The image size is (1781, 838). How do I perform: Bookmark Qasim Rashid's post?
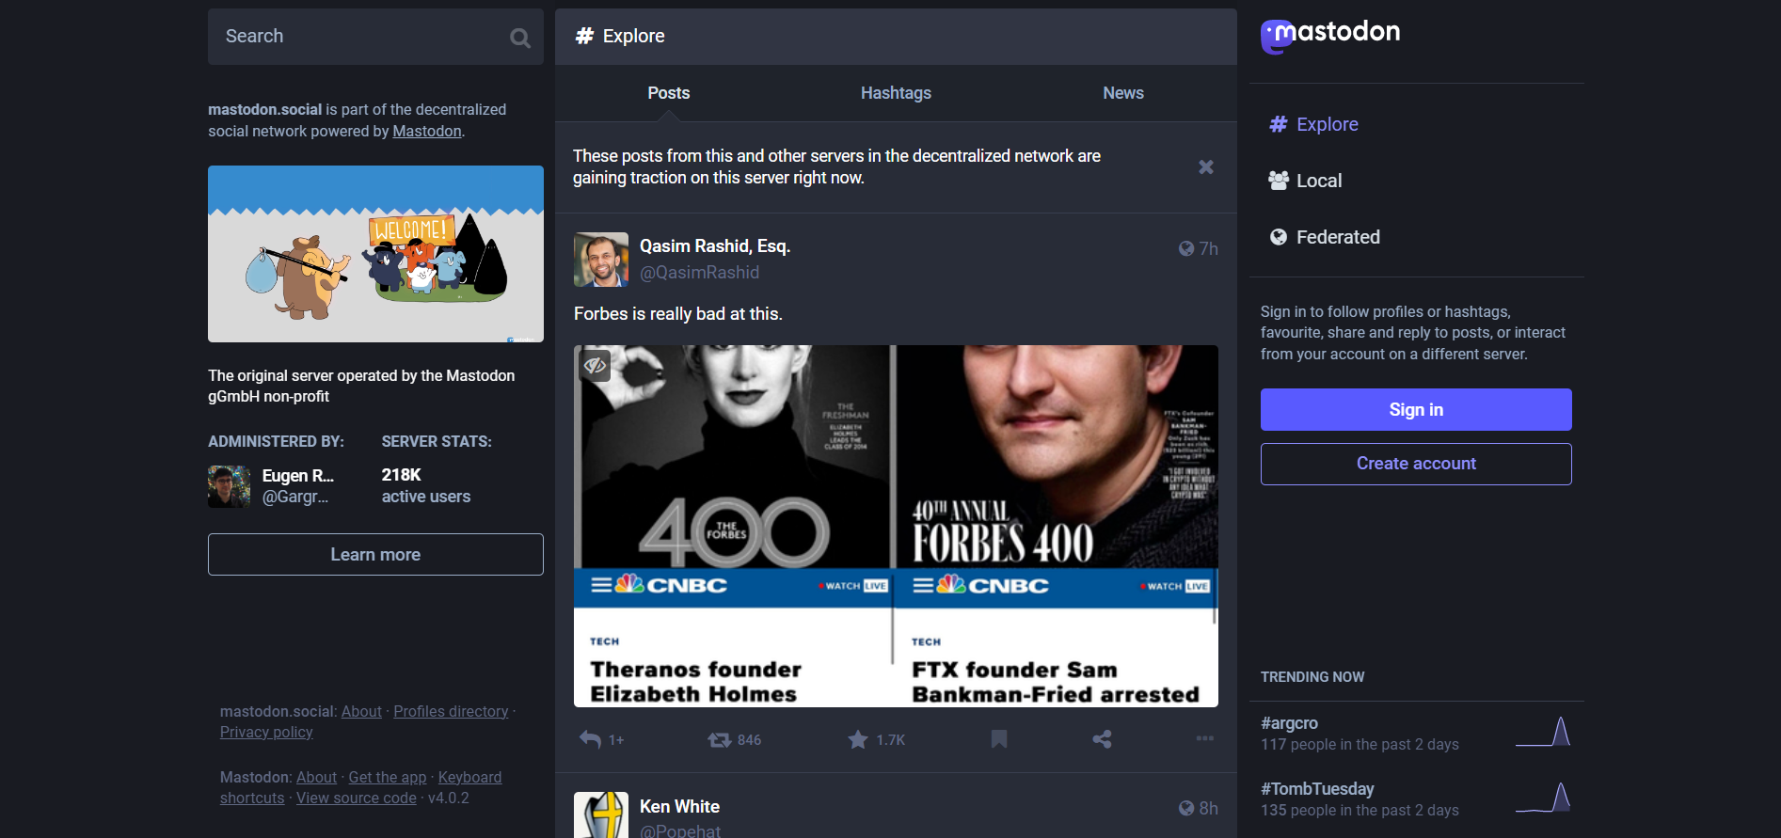point(999,739)
